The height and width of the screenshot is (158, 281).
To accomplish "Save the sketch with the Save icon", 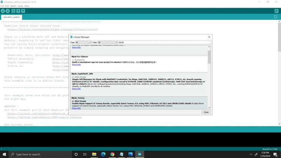I will pyautogui.click(x=23, y=11).
